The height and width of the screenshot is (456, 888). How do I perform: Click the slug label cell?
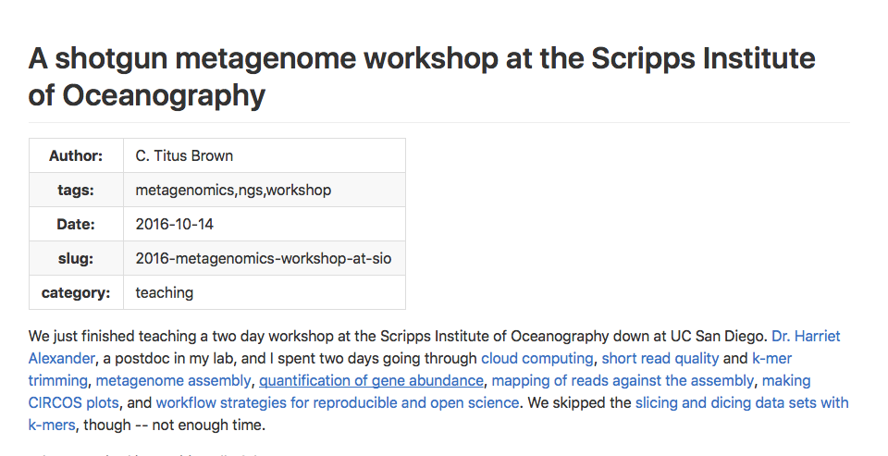(x=76, y=259)
